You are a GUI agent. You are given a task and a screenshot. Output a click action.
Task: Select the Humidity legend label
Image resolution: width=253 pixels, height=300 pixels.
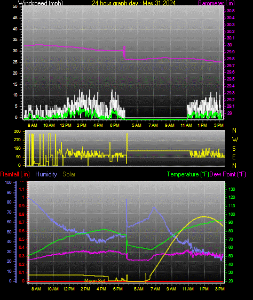point(46,174)
